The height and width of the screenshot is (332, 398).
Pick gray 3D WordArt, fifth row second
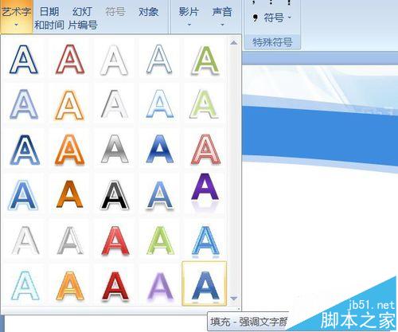(x=70, y=240)
